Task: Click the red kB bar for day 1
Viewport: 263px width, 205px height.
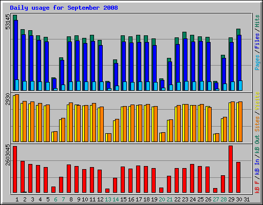Action: click(x=15, y=169)
